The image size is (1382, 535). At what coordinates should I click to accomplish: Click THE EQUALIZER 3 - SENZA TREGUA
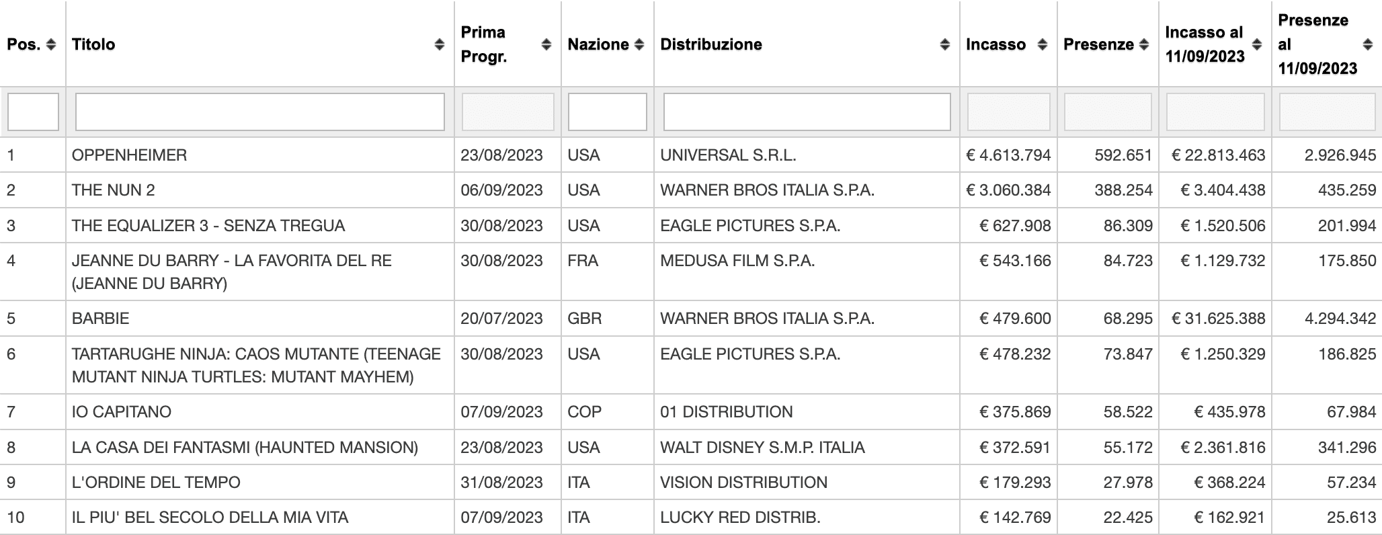[x=208, y=226]
